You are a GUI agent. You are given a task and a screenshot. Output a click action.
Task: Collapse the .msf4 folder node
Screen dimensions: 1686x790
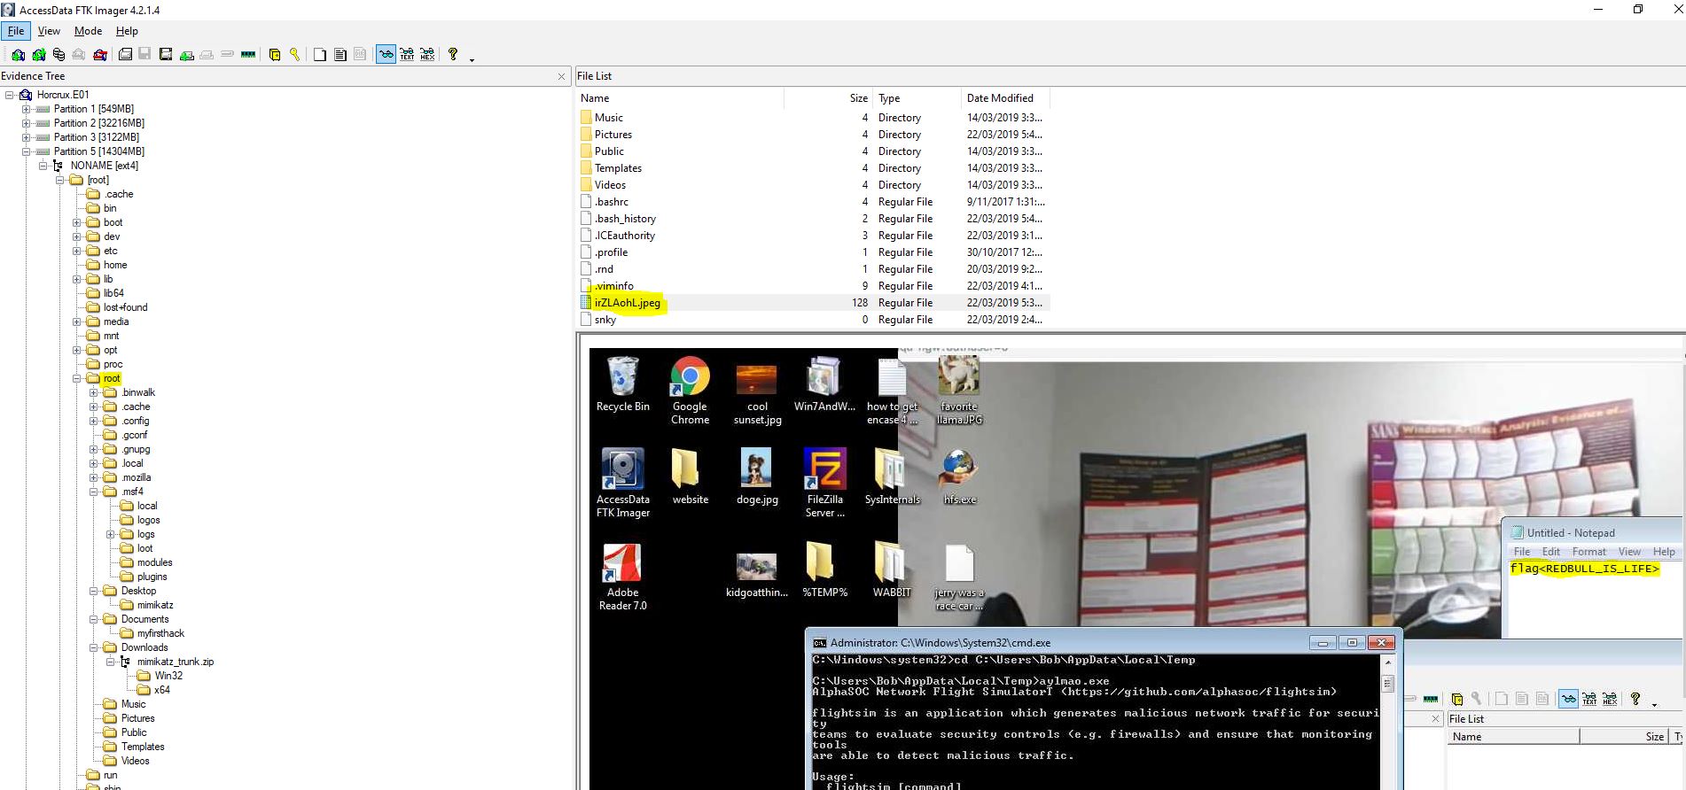[94, 492]
